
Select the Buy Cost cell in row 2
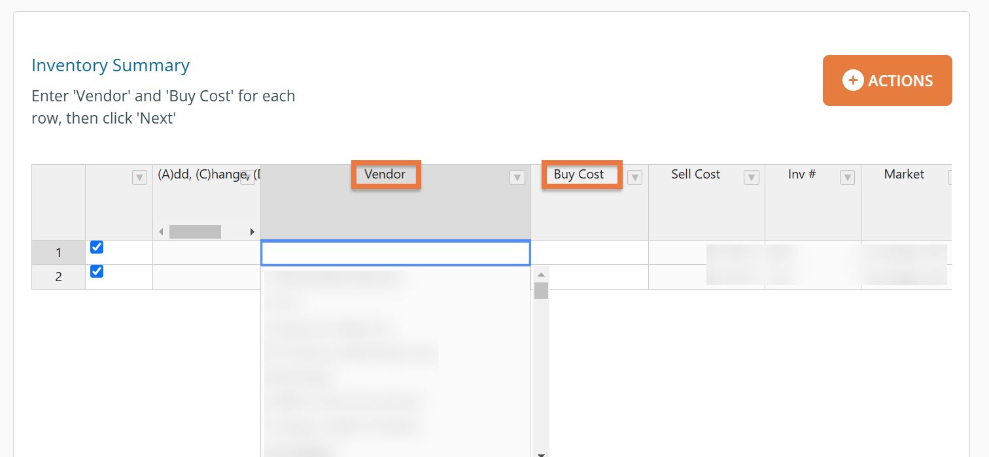tap(589, 277)
